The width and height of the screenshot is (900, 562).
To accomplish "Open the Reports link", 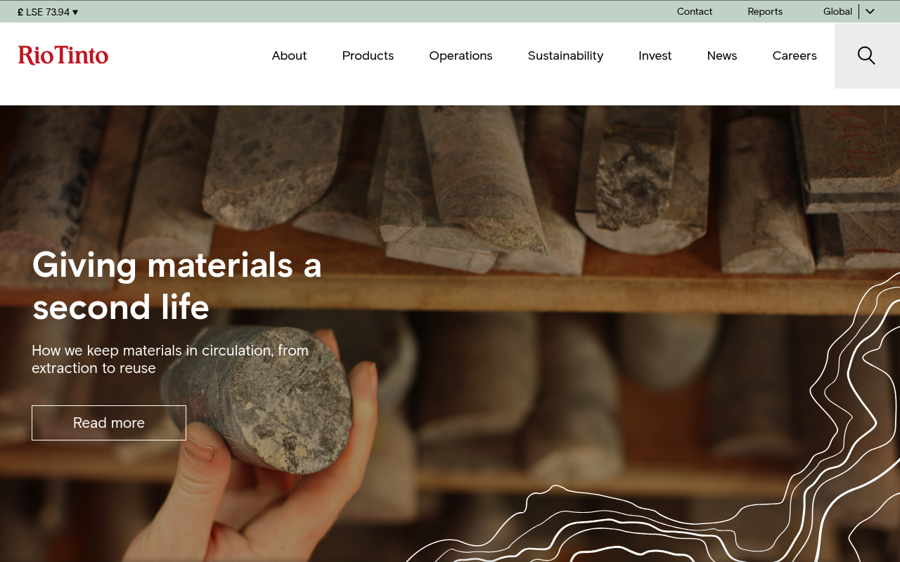I will 765,11.
